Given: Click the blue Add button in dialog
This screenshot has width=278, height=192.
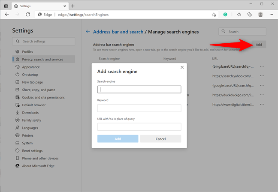Looking at the screenshot, I should 118,139.
